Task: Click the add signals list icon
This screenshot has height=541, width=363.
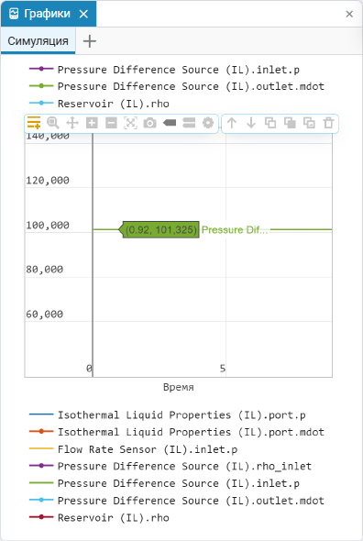Action: pyautogui.click(x=34, y=123)
